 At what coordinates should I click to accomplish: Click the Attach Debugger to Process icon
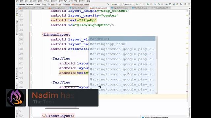click(x=159, y=4)
